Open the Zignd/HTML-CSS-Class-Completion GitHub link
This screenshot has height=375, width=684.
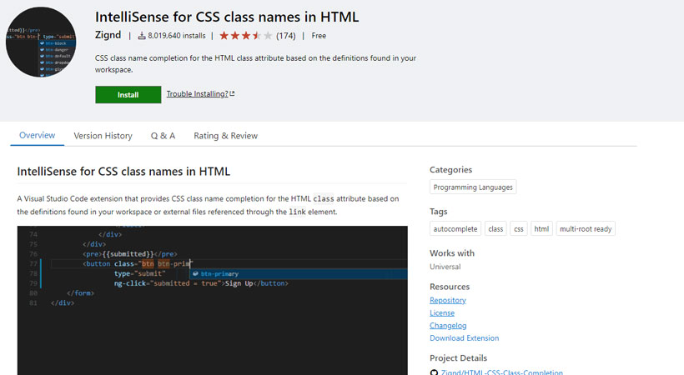click(501, 372)
